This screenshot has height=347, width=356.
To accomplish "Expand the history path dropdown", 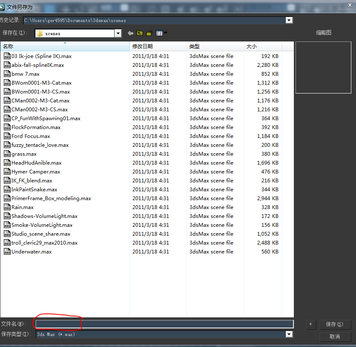I will (289, 20).
